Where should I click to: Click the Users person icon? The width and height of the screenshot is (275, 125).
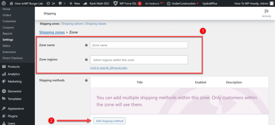click(x=4, y=123)
